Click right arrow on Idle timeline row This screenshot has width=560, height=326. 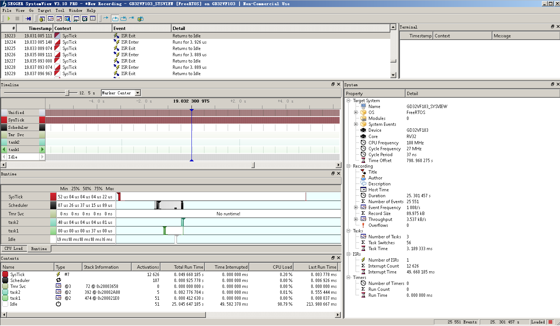[42, 157]
